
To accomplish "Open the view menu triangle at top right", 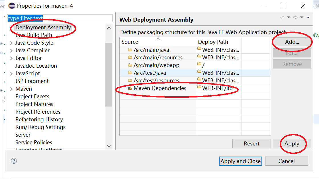I will tap(308, 17).
